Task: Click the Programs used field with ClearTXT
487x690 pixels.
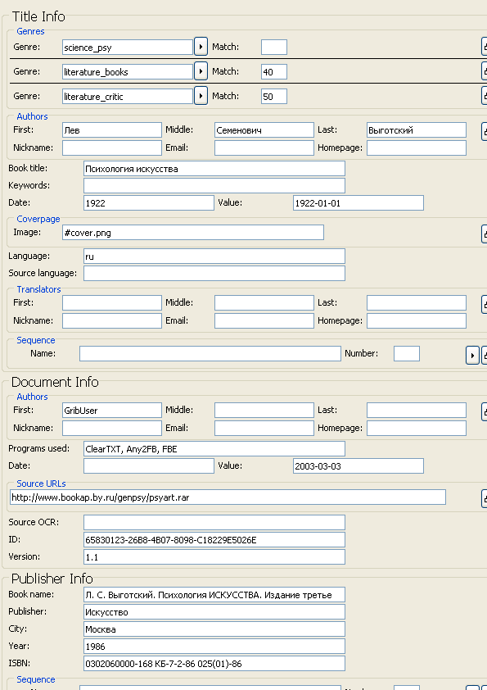Action: [214, 449]
